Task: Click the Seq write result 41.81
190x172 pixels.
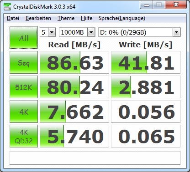Action: 146,62
